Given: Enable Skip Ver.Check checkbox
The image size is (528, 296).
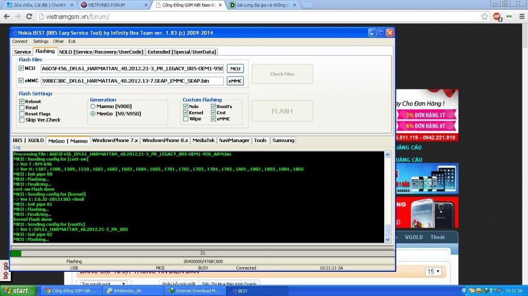Looking at the screenshot, I should [x=22, y=120].
